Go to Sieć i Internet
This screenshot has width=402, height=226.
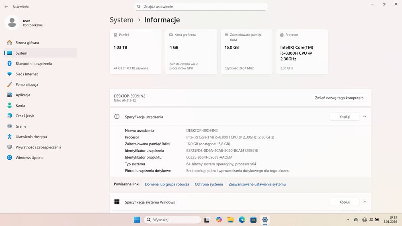[41, 74]
